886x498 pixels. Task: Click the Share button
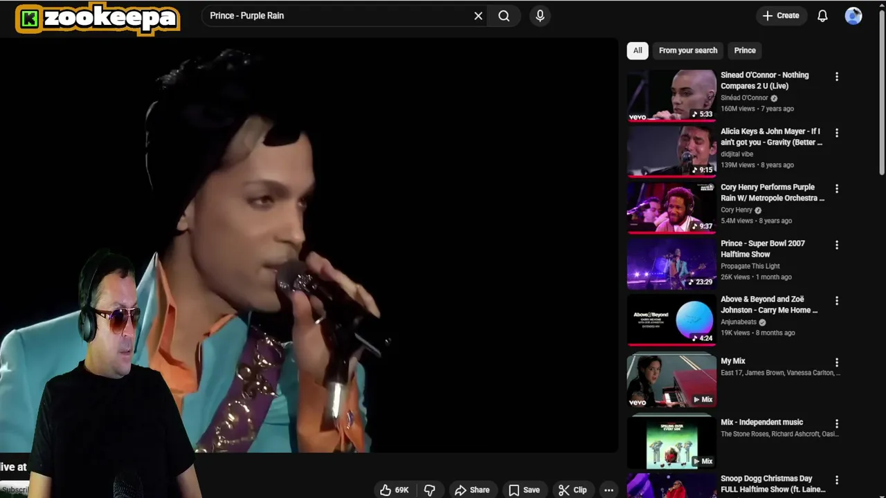[472, 490]
